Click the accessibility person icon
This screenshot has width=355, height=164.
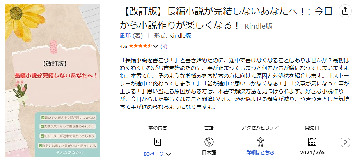coord(260,142)
